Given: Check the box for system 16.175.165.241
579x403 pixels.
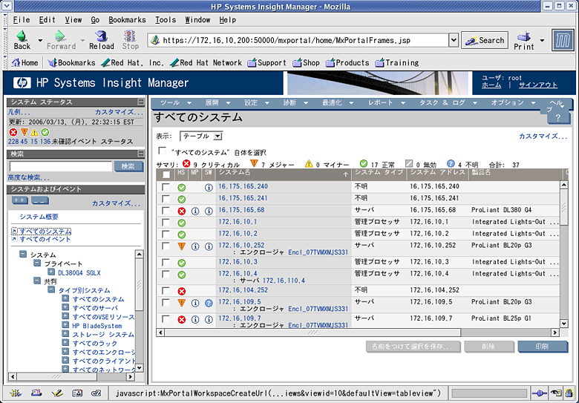Looking at the screenshot, I should pyautogui.click(x=166, y=199).
